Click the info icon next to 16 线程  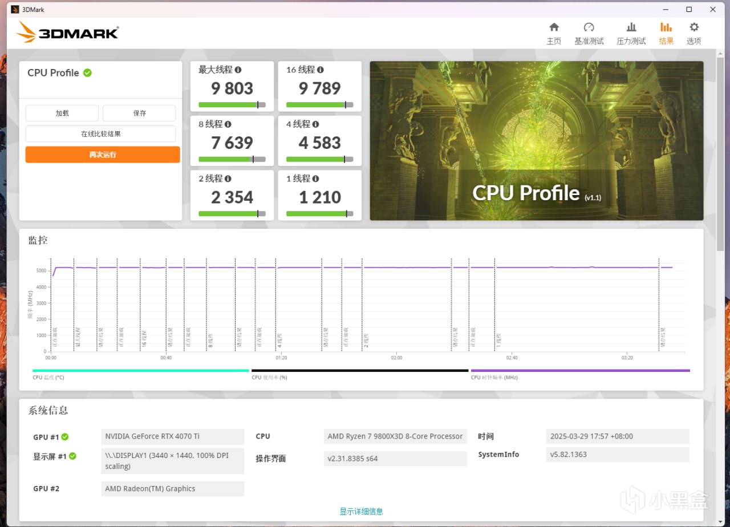(321, 70)
